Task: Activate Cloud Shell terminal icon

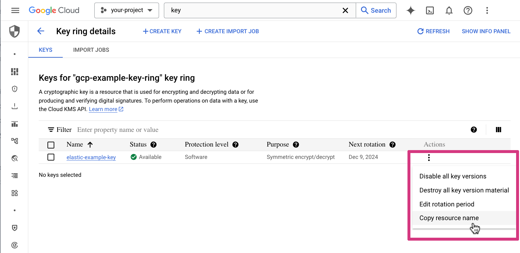Action: 430,10
